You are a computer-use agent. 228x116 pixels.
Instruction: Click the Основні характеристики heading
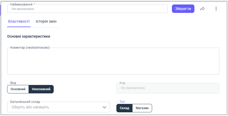[x=29, y=36]
